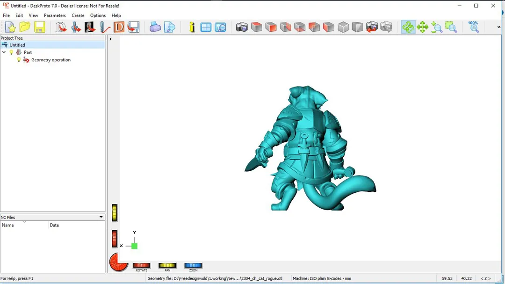Load a bitmap file with the portrait icon

coord(90,27)
